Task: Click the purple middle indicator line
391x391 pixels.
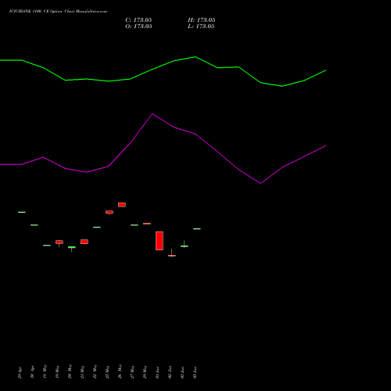Action: point(163,149)
